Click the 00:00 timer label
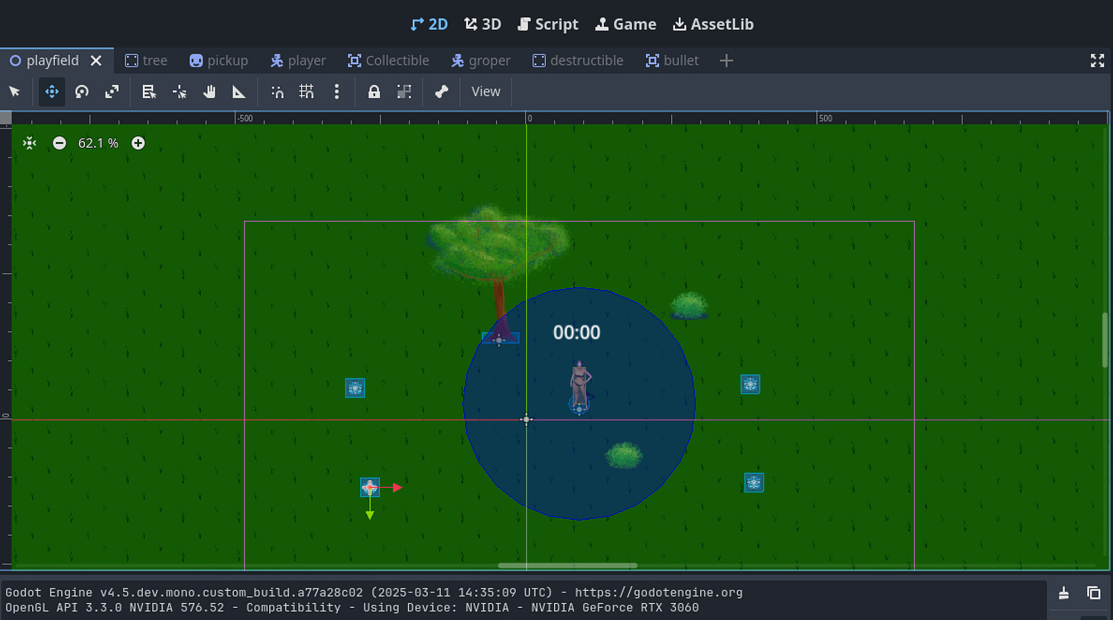 click(577, 333)
